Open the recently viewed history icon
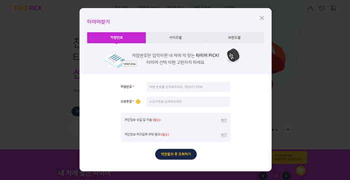Image resolution: width=350 pixels, height=180 pixels. pos(321,8)
